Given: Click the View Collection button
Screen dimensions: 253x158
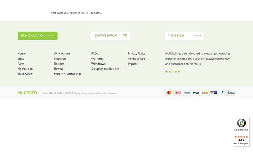Looking at the screenshot, I should coord(38,35).
